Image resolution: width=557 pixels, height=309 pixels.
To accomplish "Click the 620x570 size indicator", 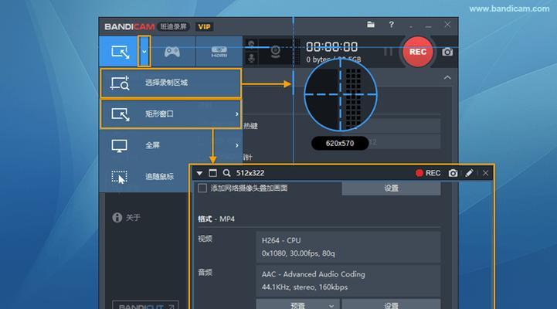I will click(340, 144).
